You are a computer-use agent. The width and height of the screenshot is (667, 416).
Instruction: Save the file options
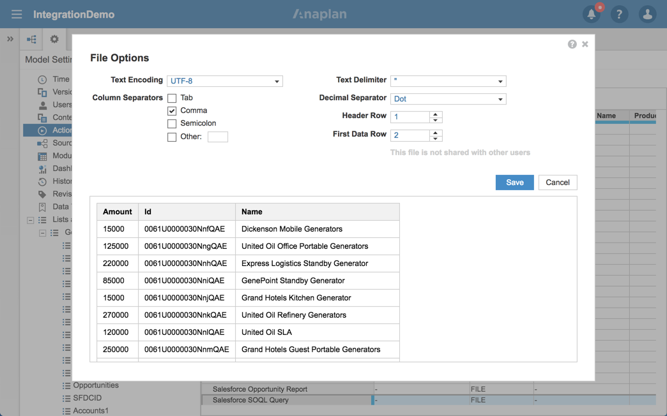coord(515,182)
